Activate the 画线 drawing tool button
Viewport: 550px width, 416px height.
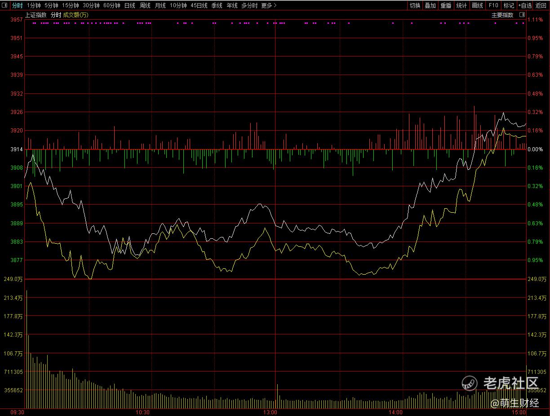[477, 5]
